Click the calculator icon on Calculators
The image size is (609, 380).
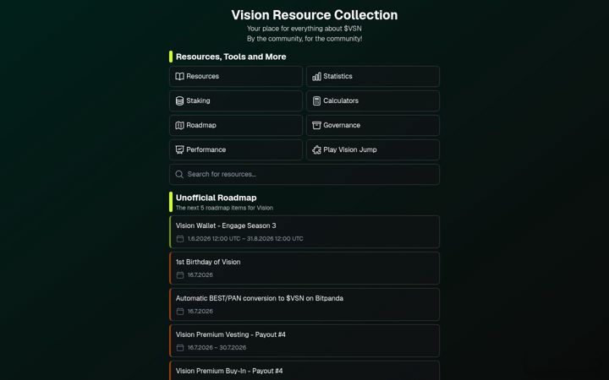316,100
